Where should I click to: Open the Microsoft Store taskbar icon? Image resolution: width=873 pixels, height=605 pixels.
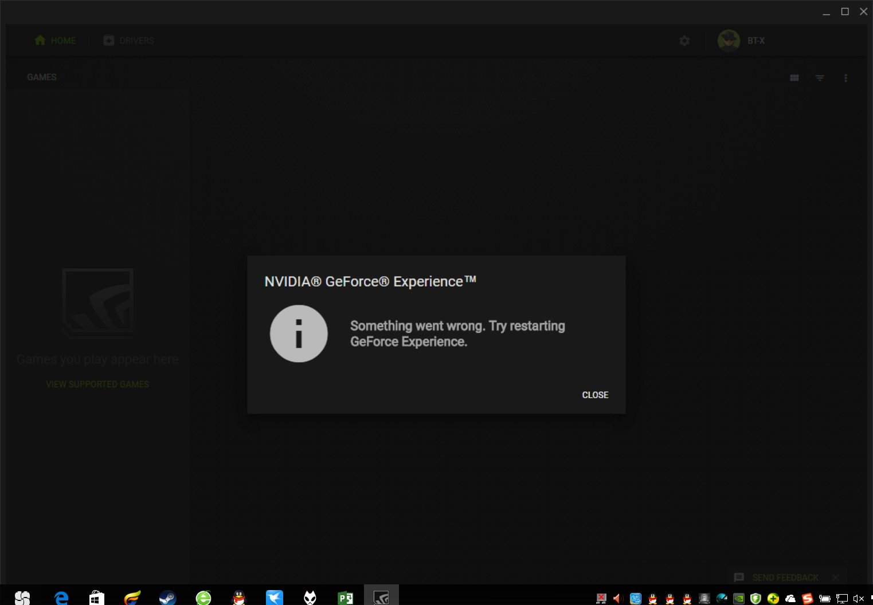tap(97, 598)
